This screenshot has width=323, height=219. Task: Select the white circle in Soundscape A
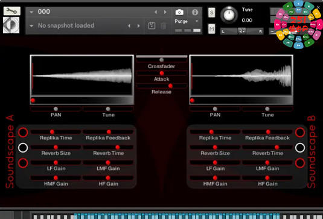pyautogui.click(x=23, y=148)
